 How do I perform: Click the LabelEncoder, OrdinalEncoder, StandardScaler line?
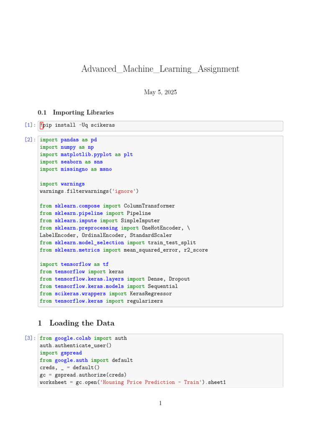pos(106,235)
